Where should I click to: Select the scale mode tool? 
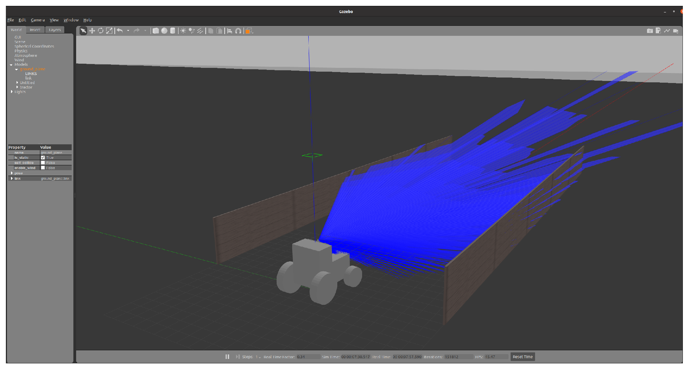109,31
